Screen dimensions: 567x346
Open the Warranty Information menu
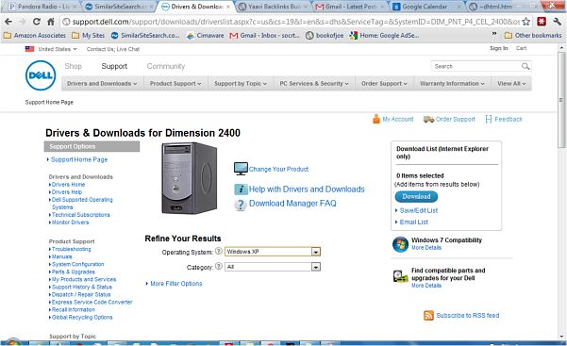coord(452,84)
